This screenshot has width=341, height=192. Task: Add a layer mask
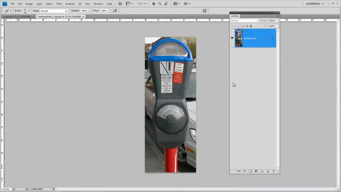250,171
